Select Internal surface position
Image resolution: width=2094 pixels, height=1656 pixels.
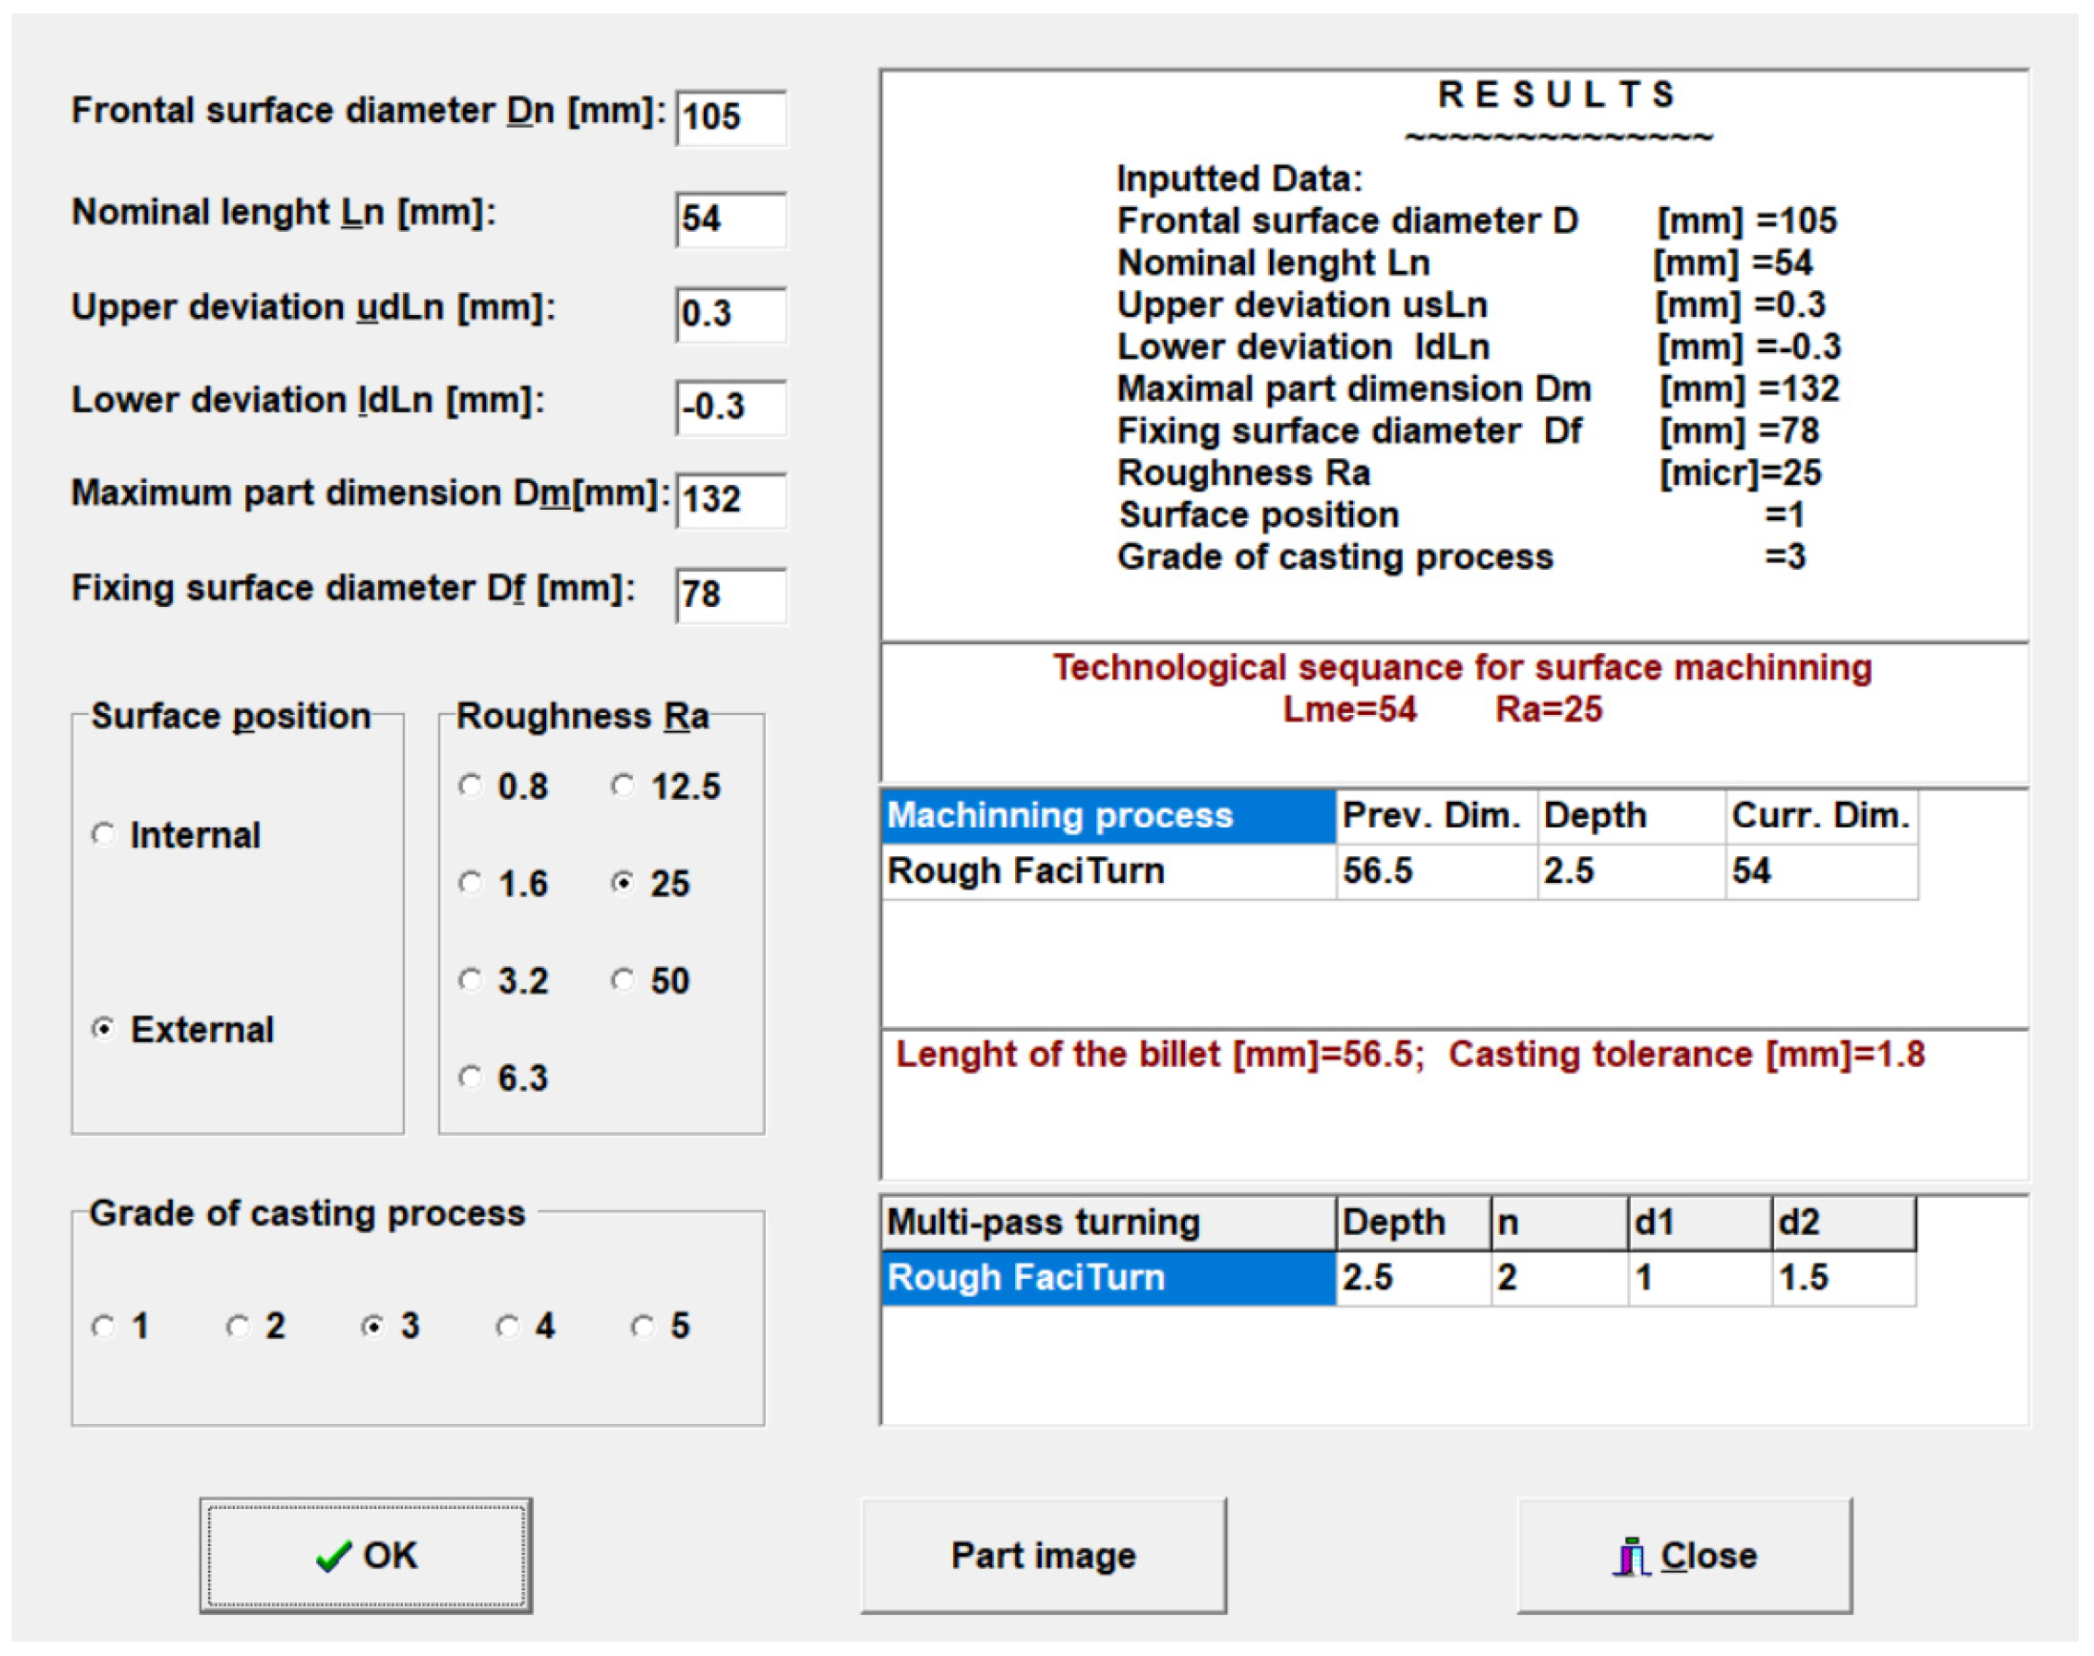(104, 834)
